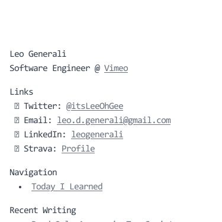Open the leogenerali LinkedIn link

click(x=97, y=134)
